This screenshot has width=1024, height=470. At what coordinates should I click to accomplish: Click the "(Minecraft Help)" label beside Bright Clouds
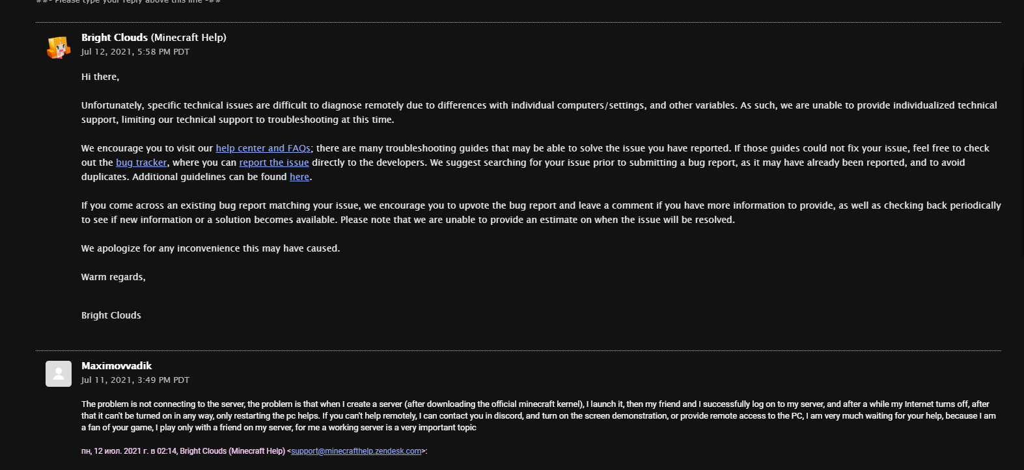tap(189, 38)
